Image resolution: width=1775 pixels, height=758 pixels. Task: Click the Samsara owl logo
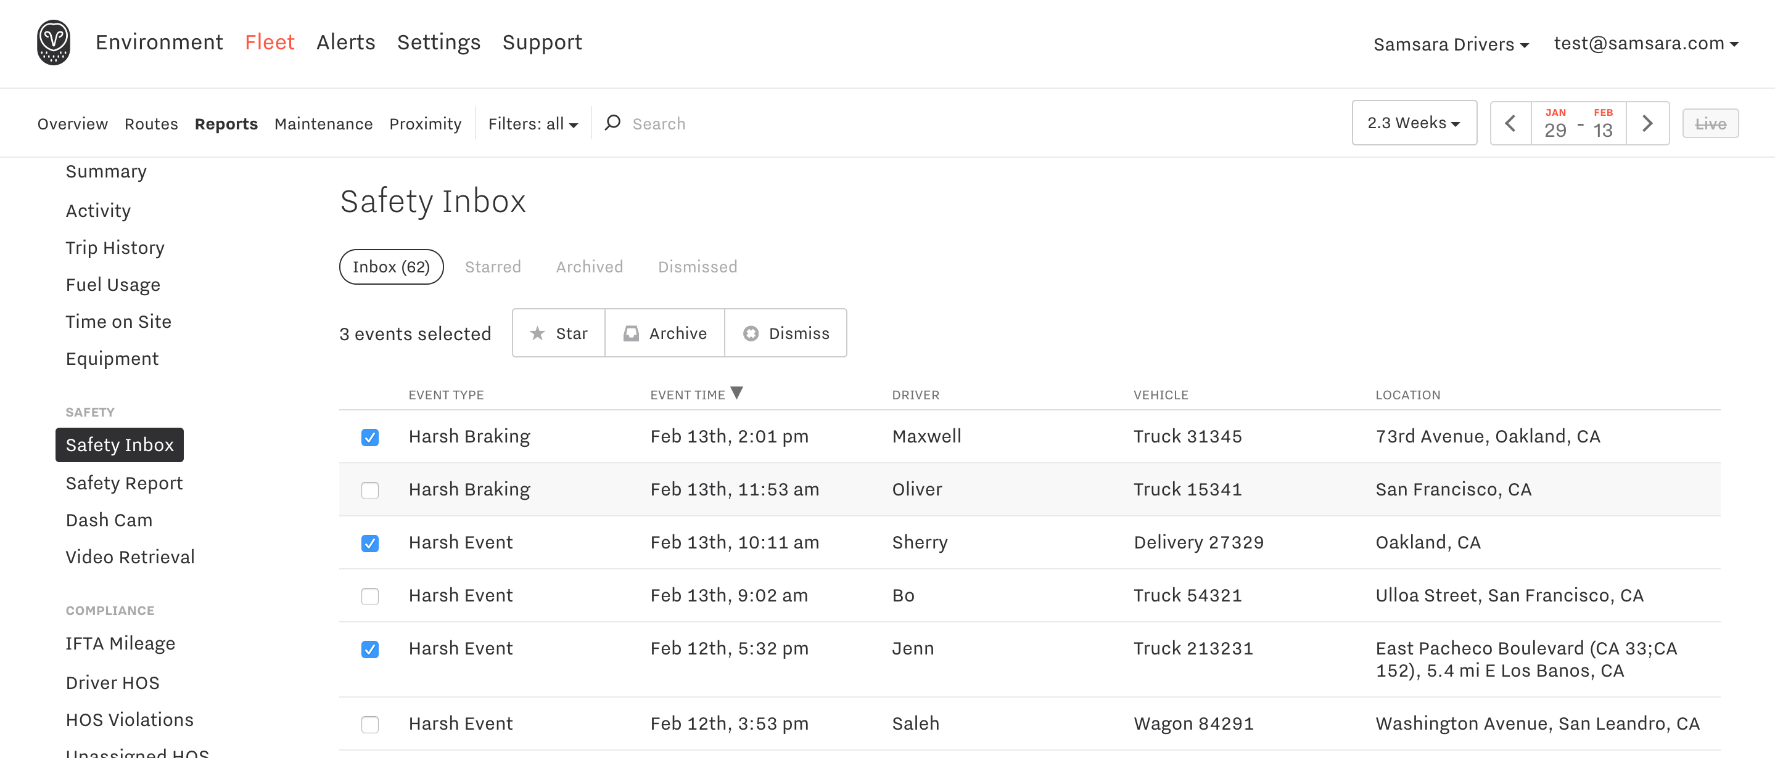53,43
